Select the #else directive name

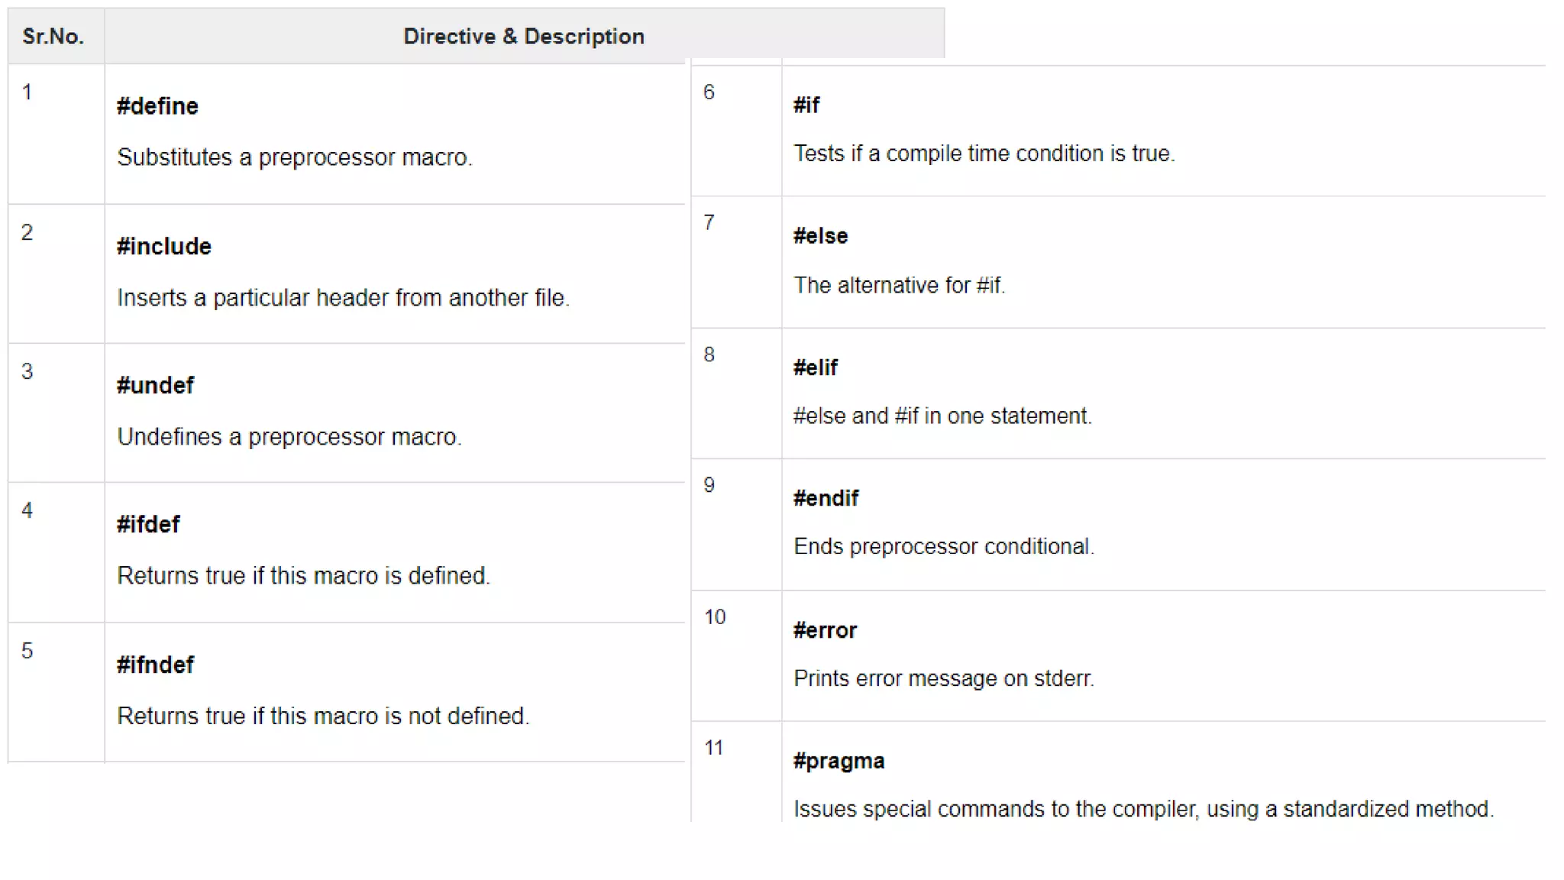tap(820, 236)
